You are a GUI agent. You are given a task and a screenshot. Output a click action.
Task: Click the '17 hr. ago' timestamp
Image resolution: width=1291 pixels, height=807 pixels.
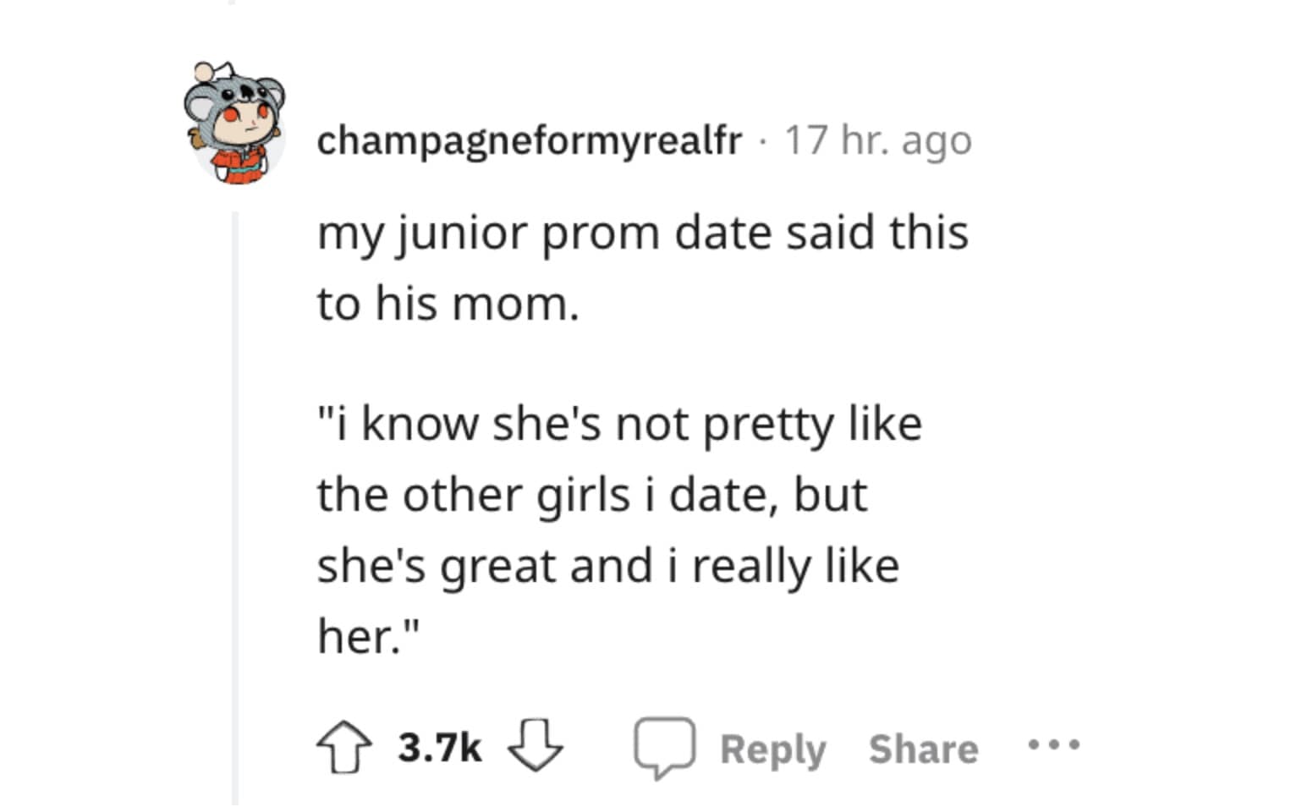tap(878, 140)
